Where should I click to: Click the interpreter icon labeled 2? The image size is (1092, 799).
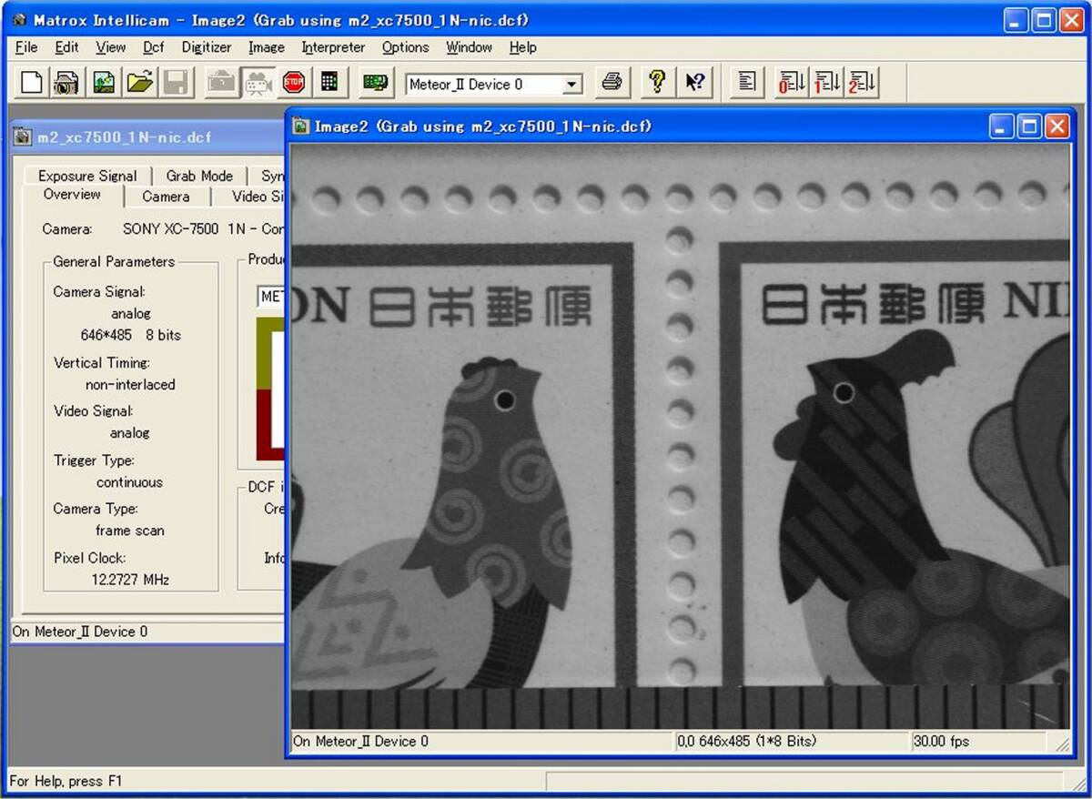861,84
